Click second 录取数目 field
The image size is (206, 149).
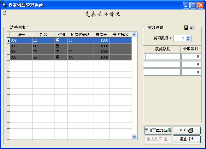191,64
